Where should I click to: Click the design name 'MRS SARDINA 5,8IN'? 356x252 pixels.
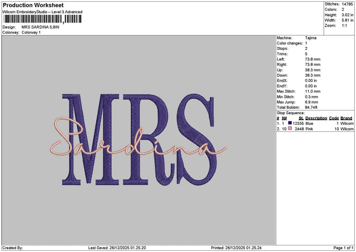point(40,27)
